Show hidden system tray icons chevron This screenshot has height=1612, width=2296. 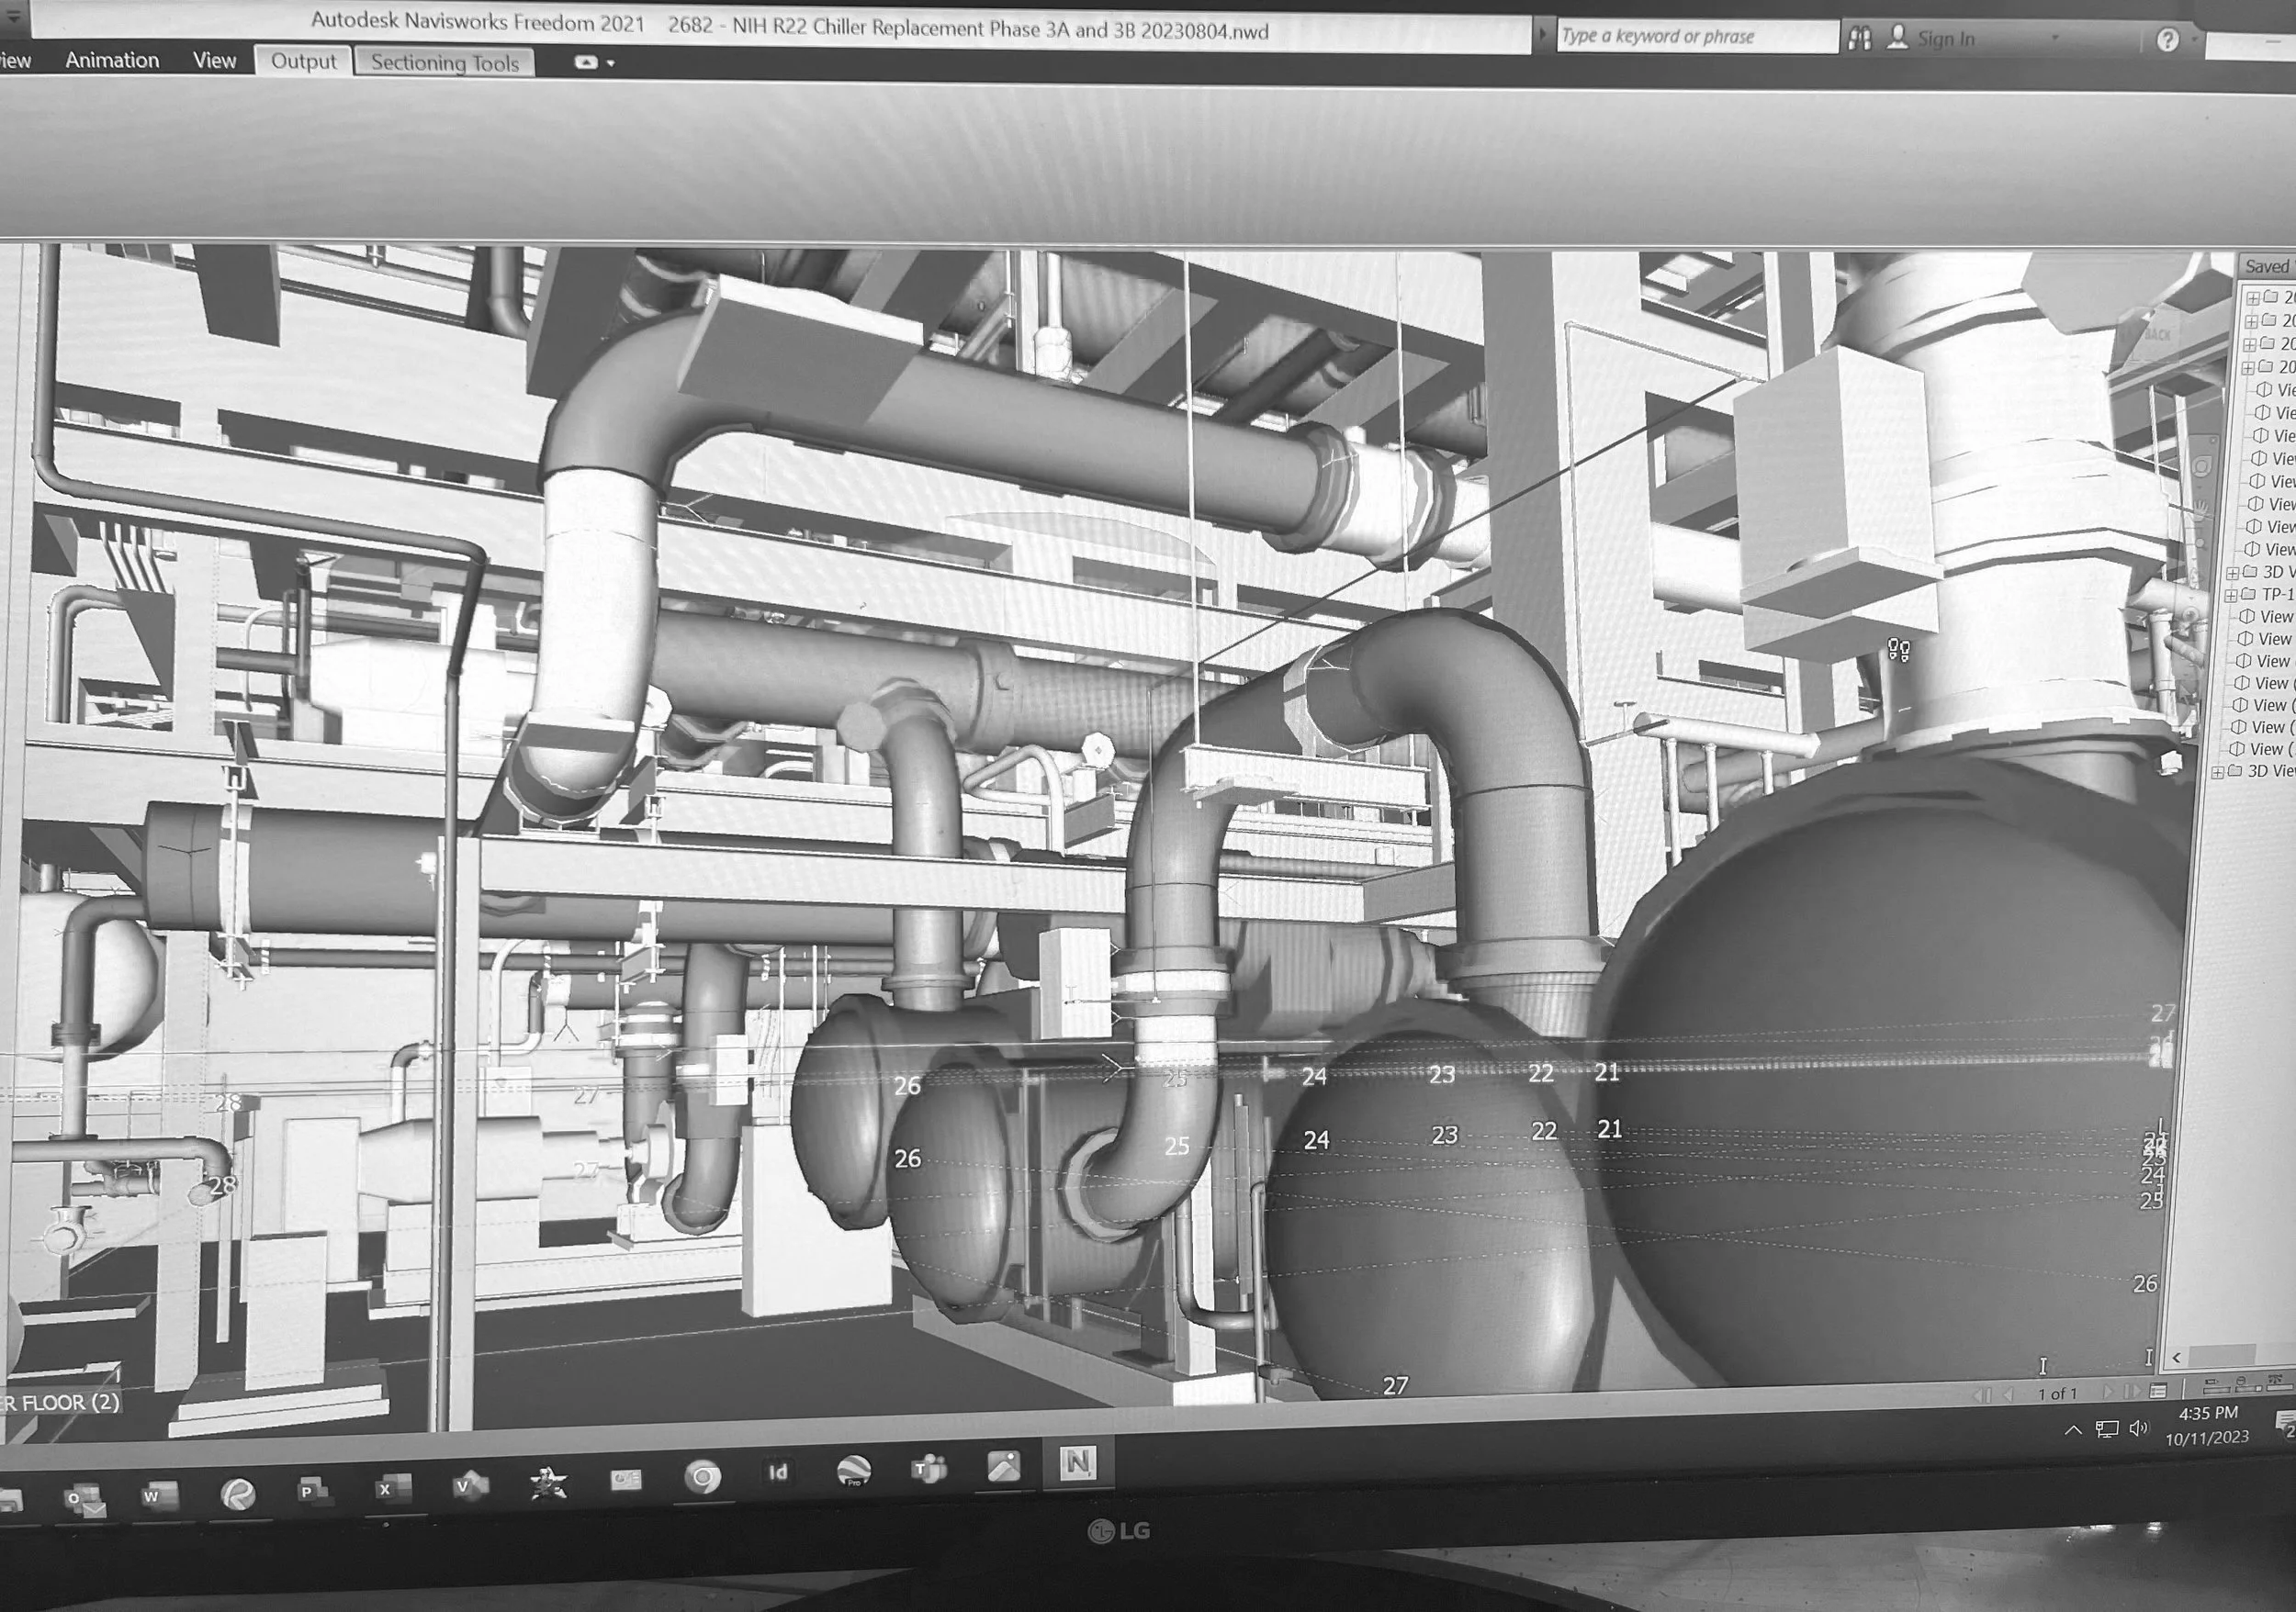point(2073,1430)
